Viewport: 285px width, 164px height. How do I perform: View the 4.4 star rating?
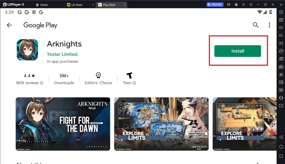coord(29,76)
